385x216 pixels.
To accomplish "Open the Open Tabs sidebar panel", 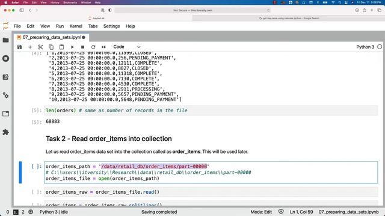I will tap(5, 113).
